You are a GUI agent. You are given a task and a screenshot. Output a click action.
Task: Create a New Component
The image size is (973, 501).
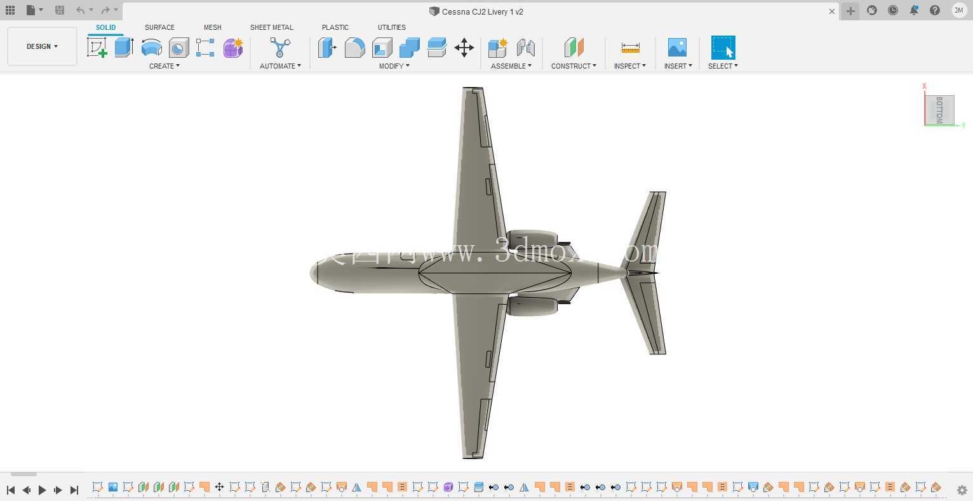(x=498, y=48)
